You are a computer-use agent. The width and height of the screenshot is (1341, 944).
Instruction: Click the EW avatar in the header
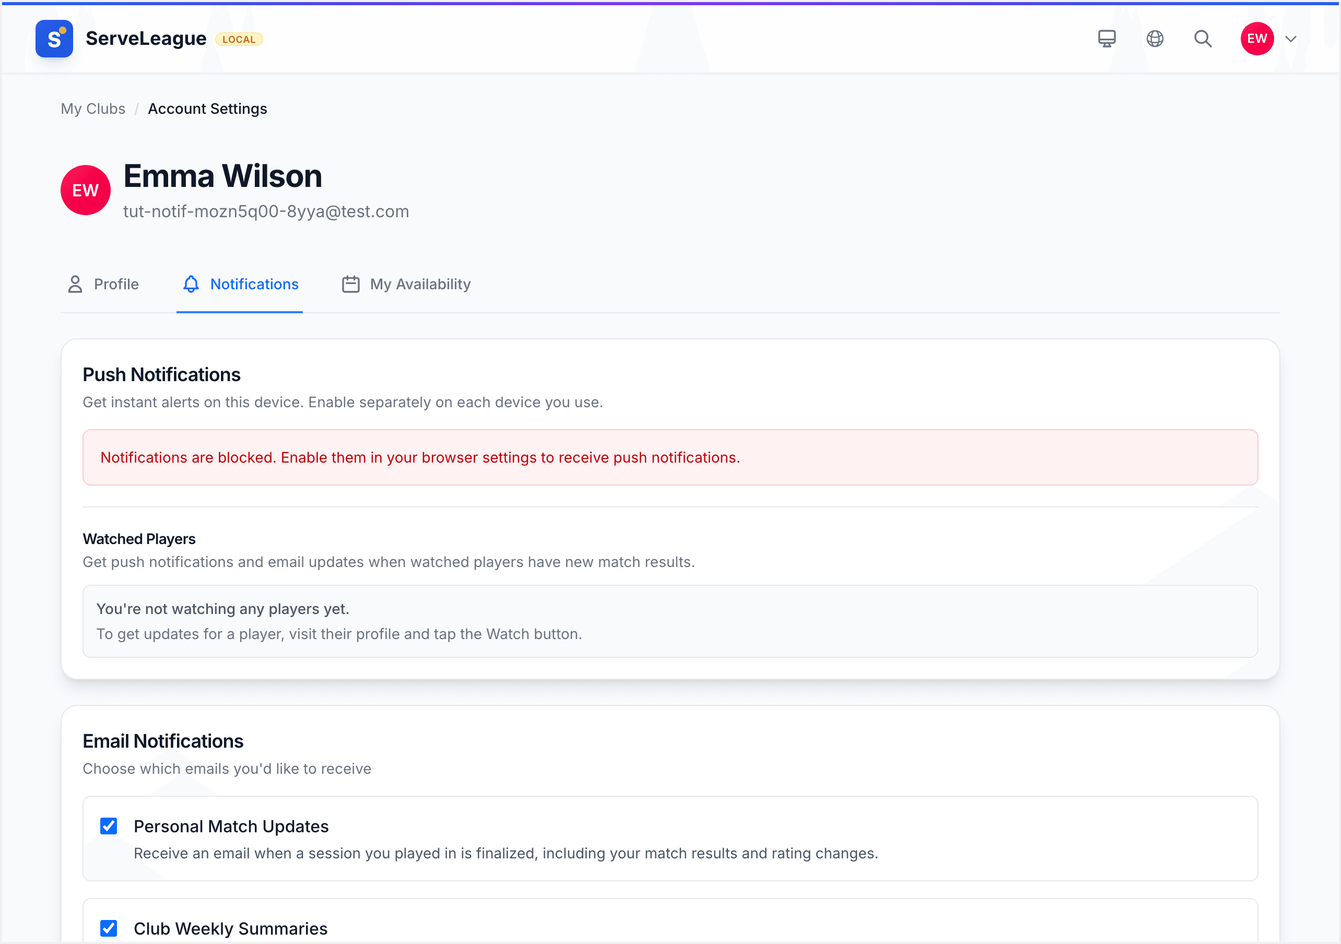coord(1256,39)
